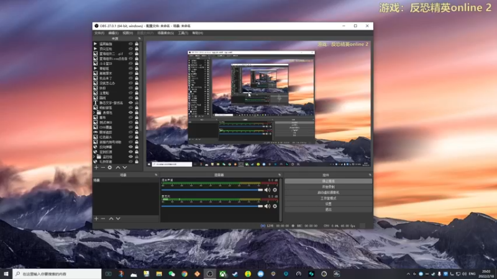Expand the 监控组 group

pyautogui.click(x=94, y=157)
